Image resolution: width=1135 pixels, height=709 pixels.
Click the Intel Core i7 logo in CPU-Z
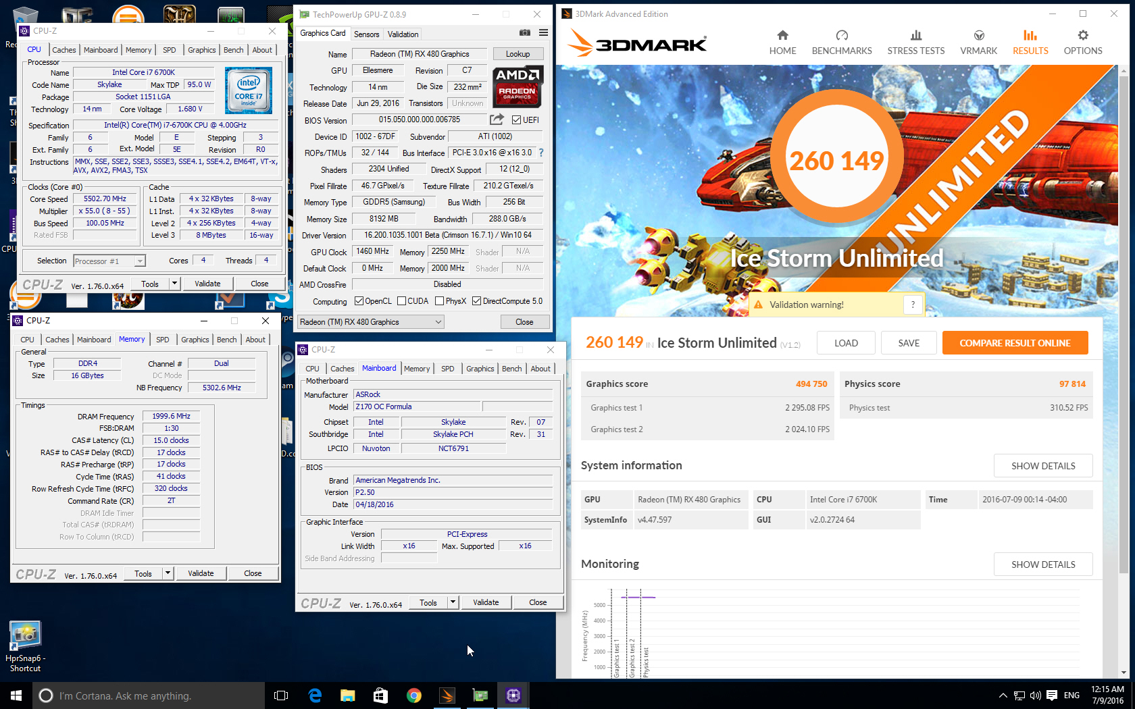248,90
